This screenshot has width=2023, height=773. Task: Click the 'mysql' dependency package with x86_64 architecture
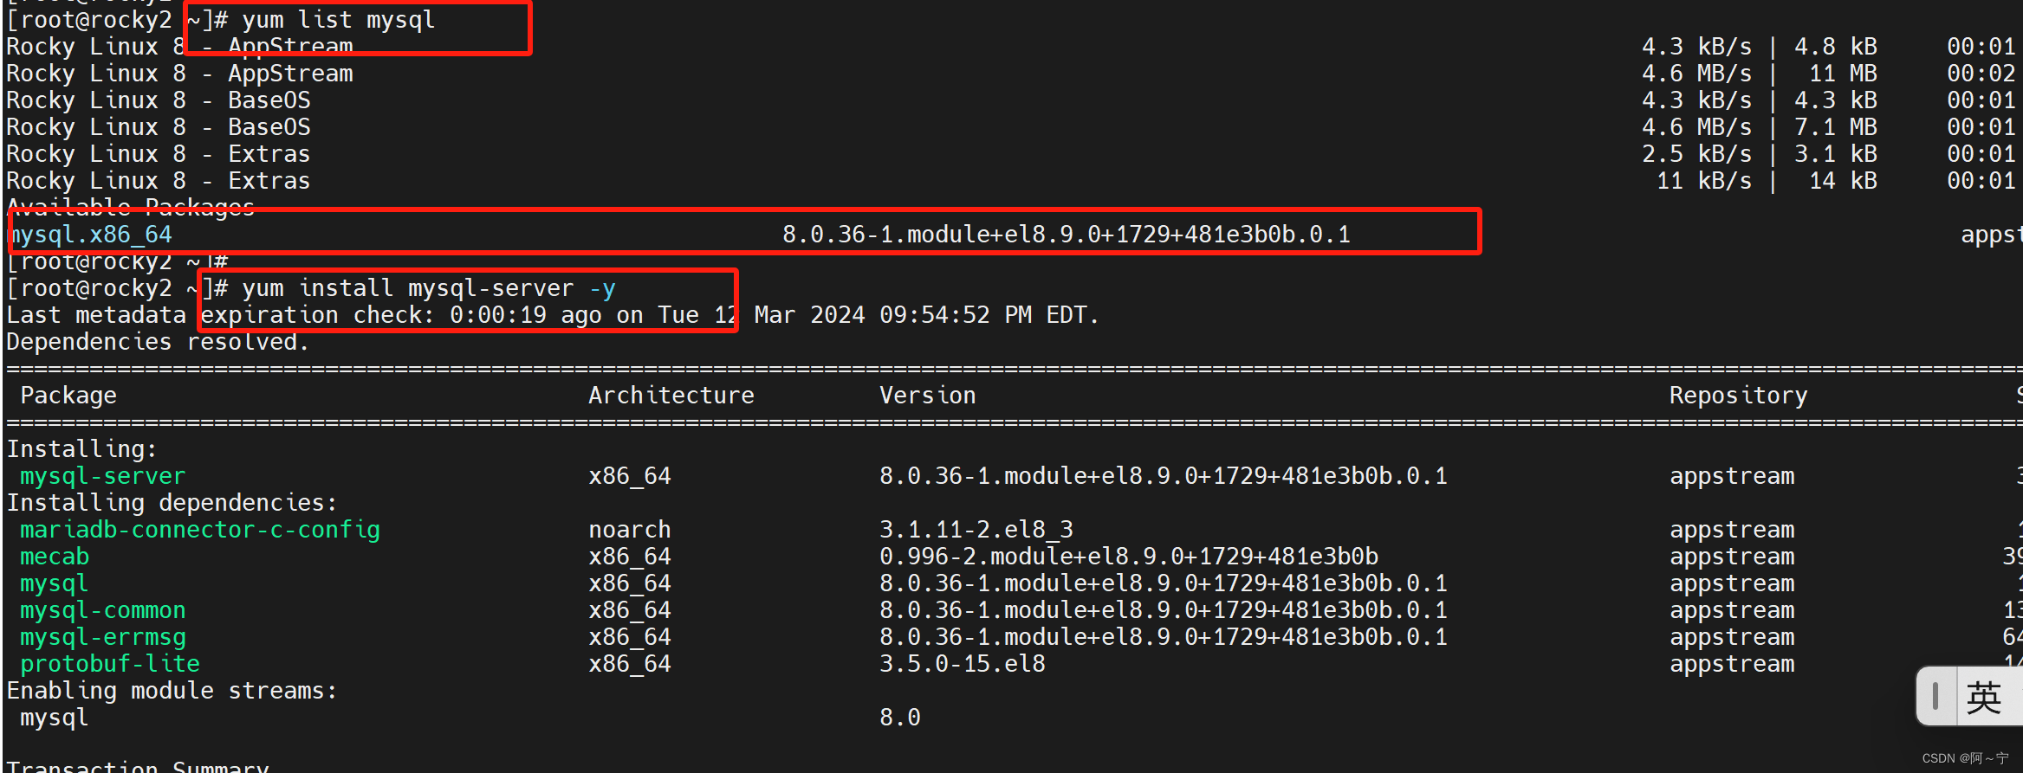(x=55, y=583)
